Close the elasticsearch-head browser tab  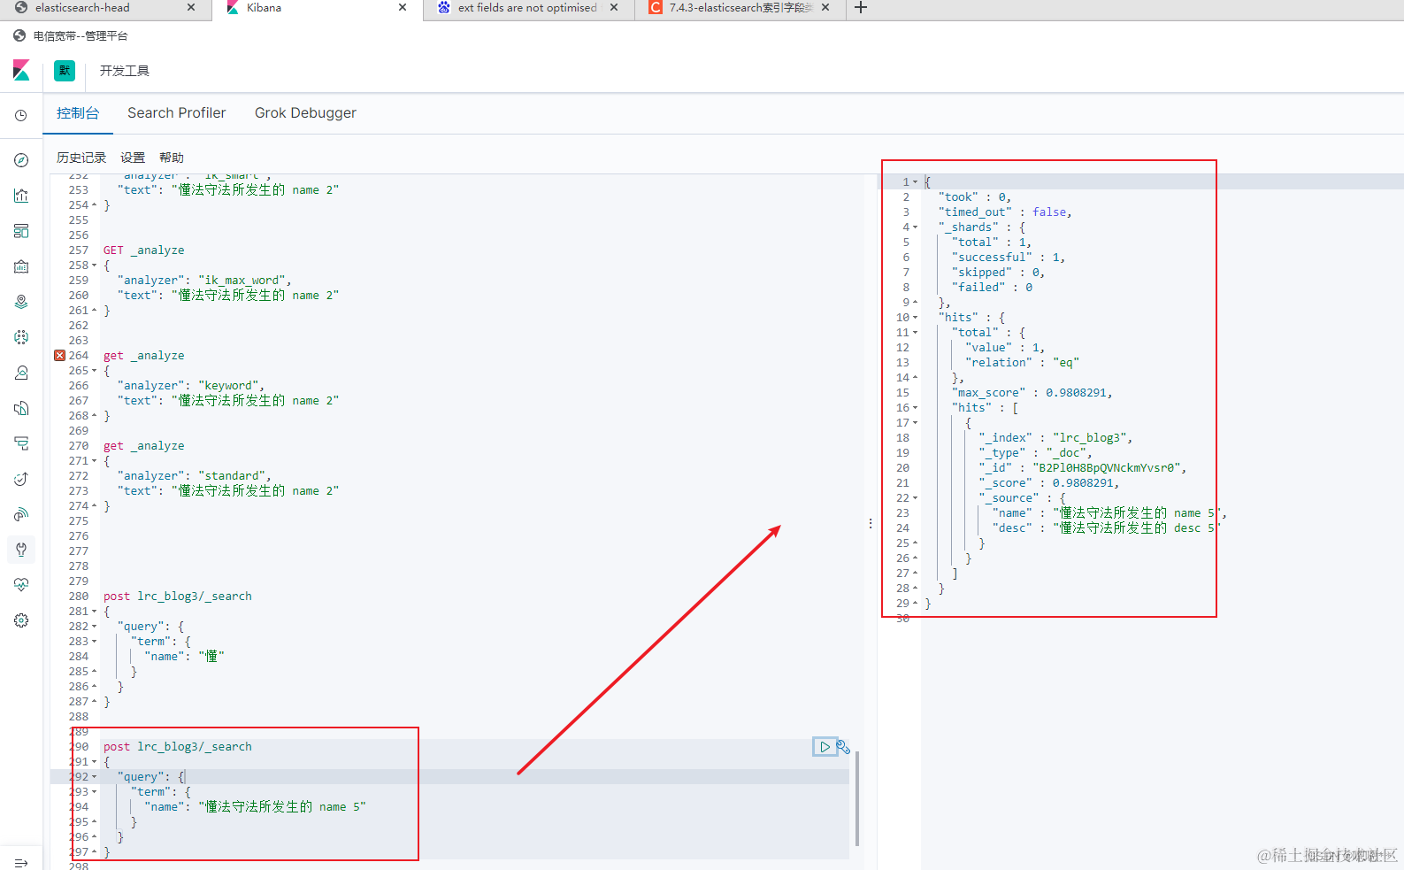tap(191, 7)
